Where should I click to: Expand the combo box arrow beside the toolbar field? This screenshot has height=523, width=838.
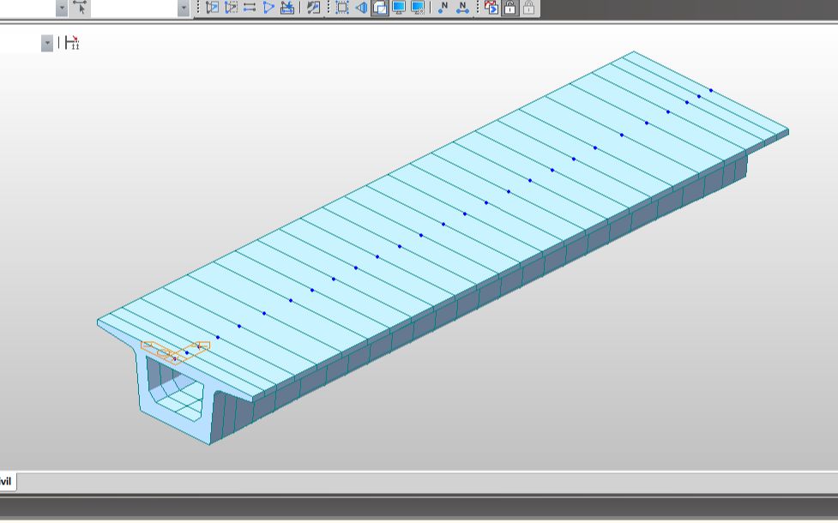coord(184,8)
